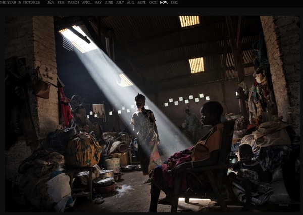Click the highlighted NOV. month tab
Screen dimensions: 303x215
[164, 3]
